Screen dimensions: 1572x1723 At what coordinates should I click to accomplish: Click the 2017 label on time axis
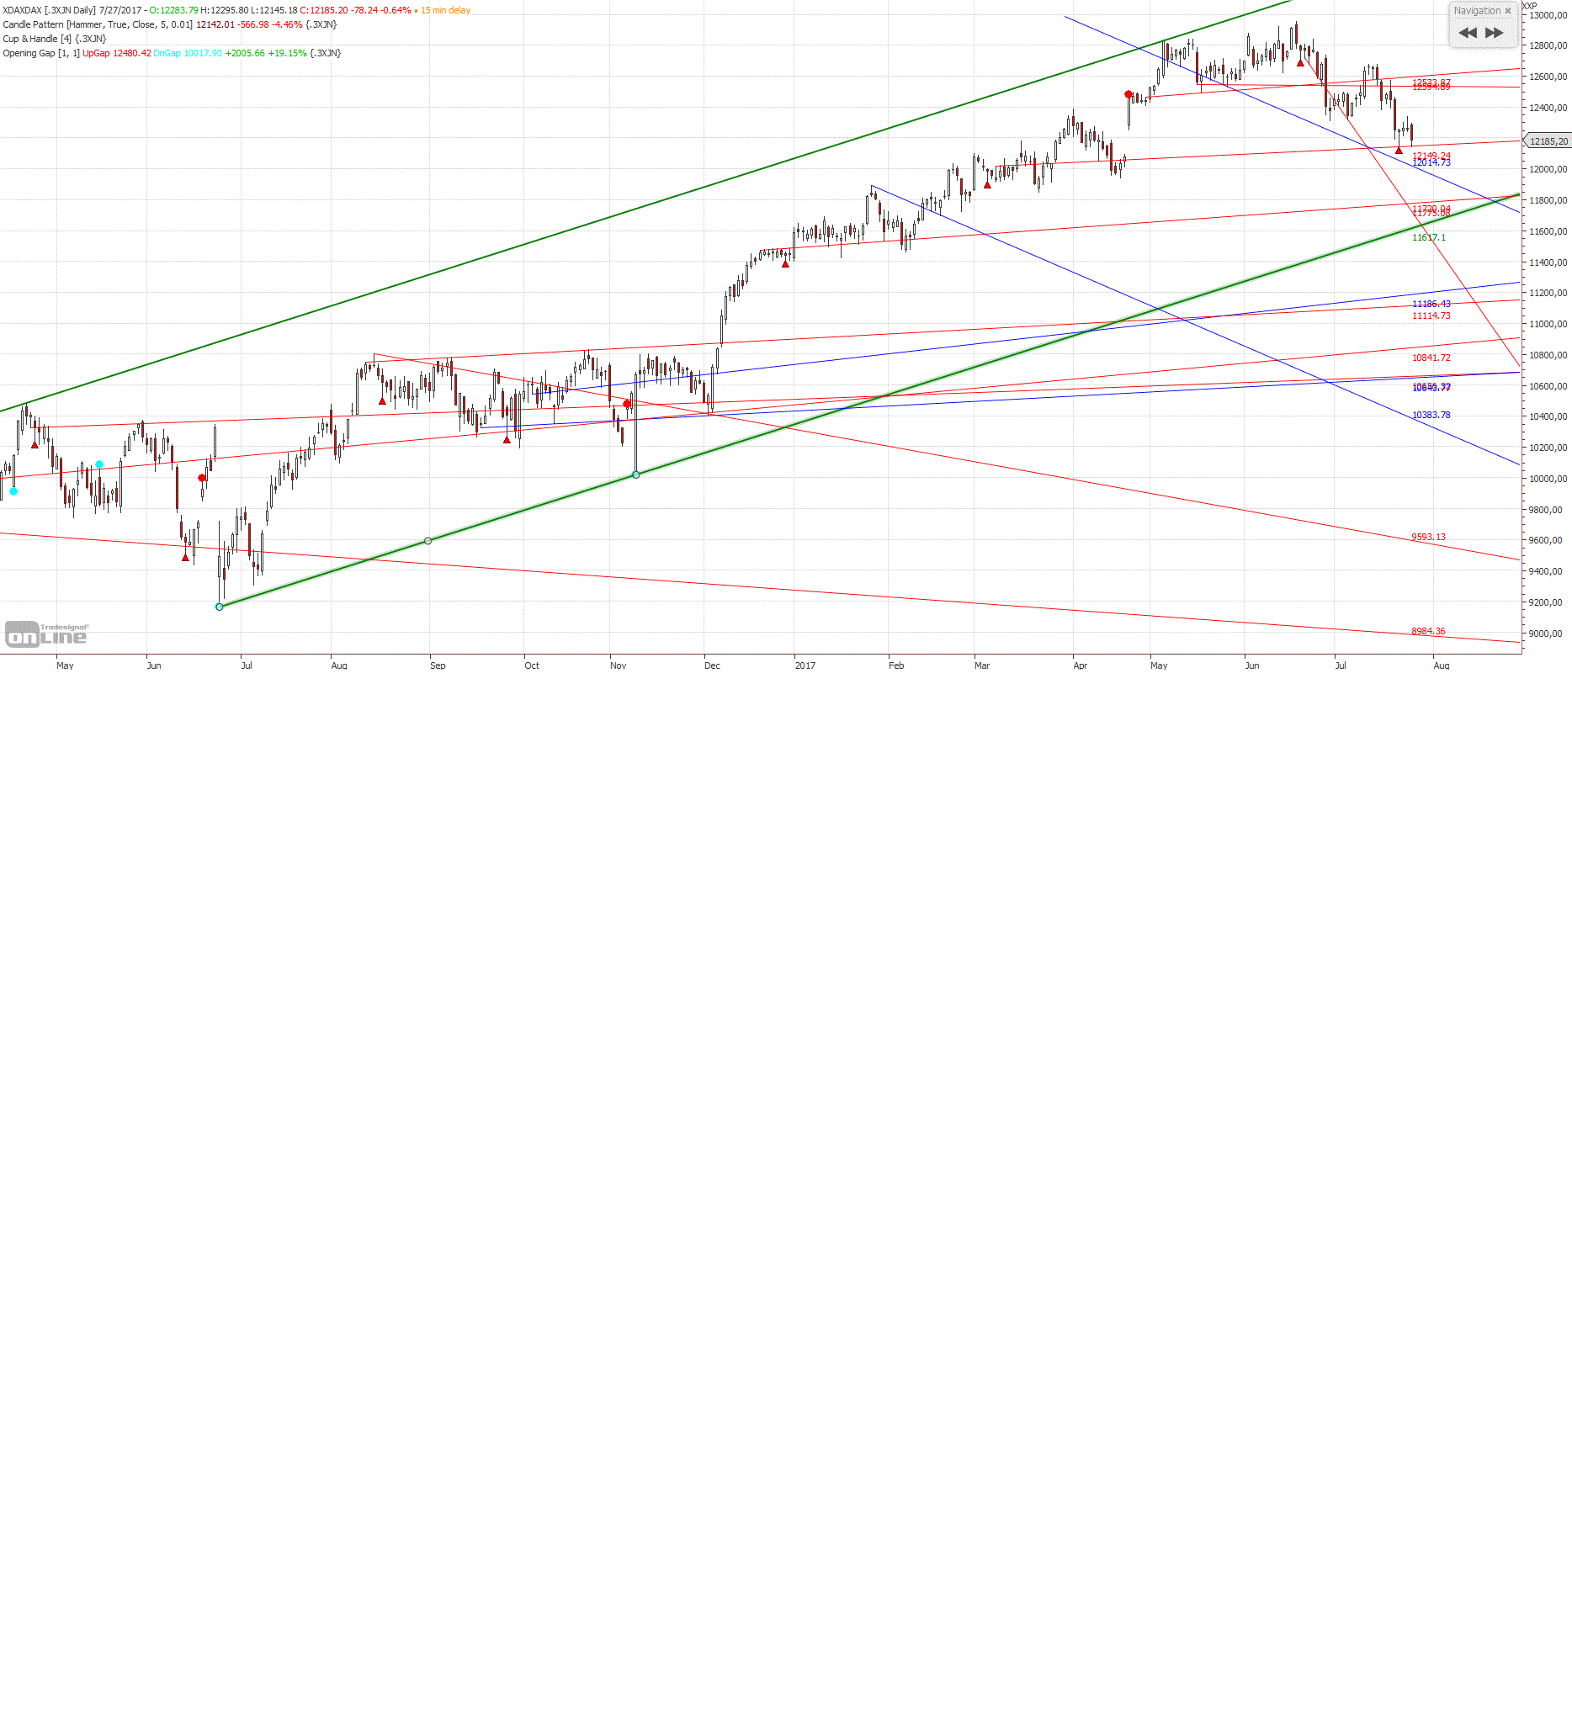(805, 665)
